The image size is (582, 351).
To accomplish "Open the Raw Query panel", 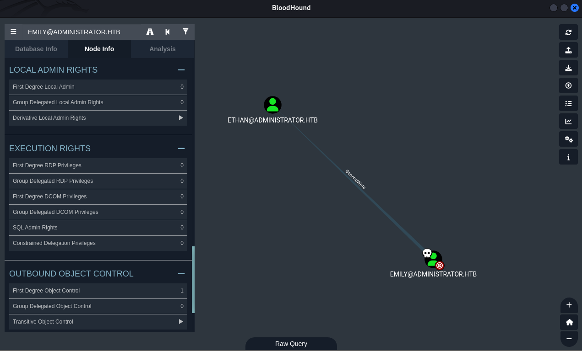I will coord(291,344).
